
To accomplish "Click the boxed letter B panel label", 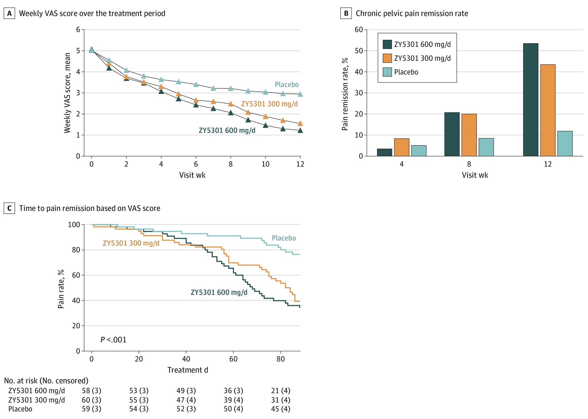I will click(346, 13).
